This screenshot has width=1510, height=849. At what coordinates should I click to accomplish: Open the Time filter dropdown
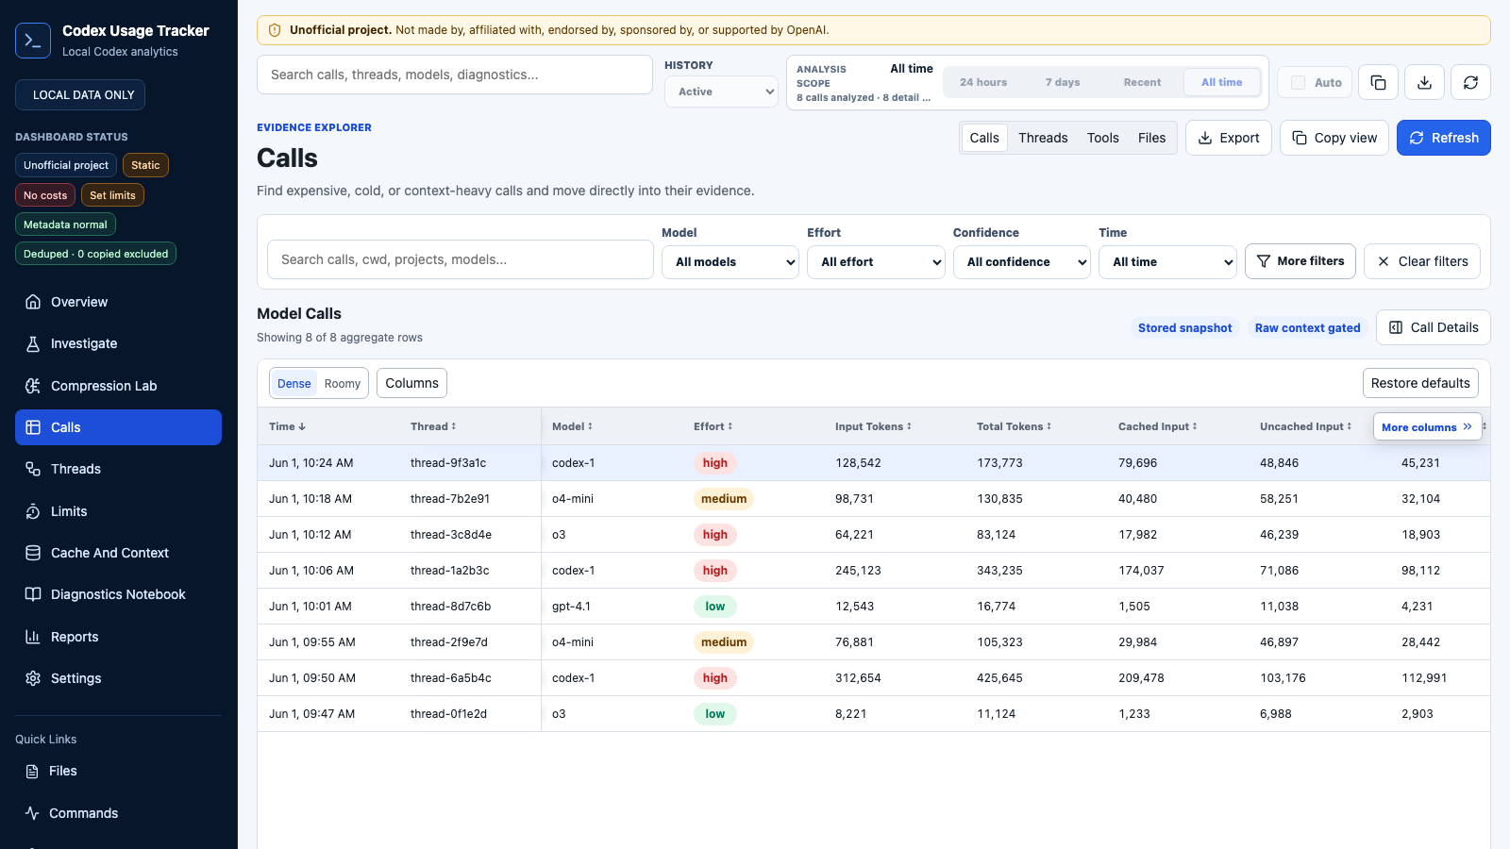pyautogui.click(x=1167, y=262)
